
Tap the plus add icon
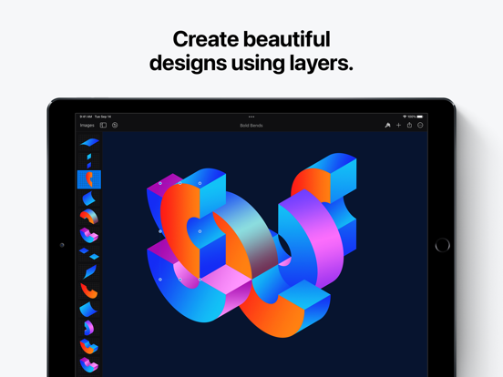coord(398,126)
